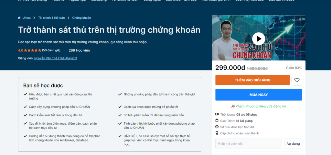Click the course thumbnail image
This screenshot has width=331, height=155.
point(259,38)
